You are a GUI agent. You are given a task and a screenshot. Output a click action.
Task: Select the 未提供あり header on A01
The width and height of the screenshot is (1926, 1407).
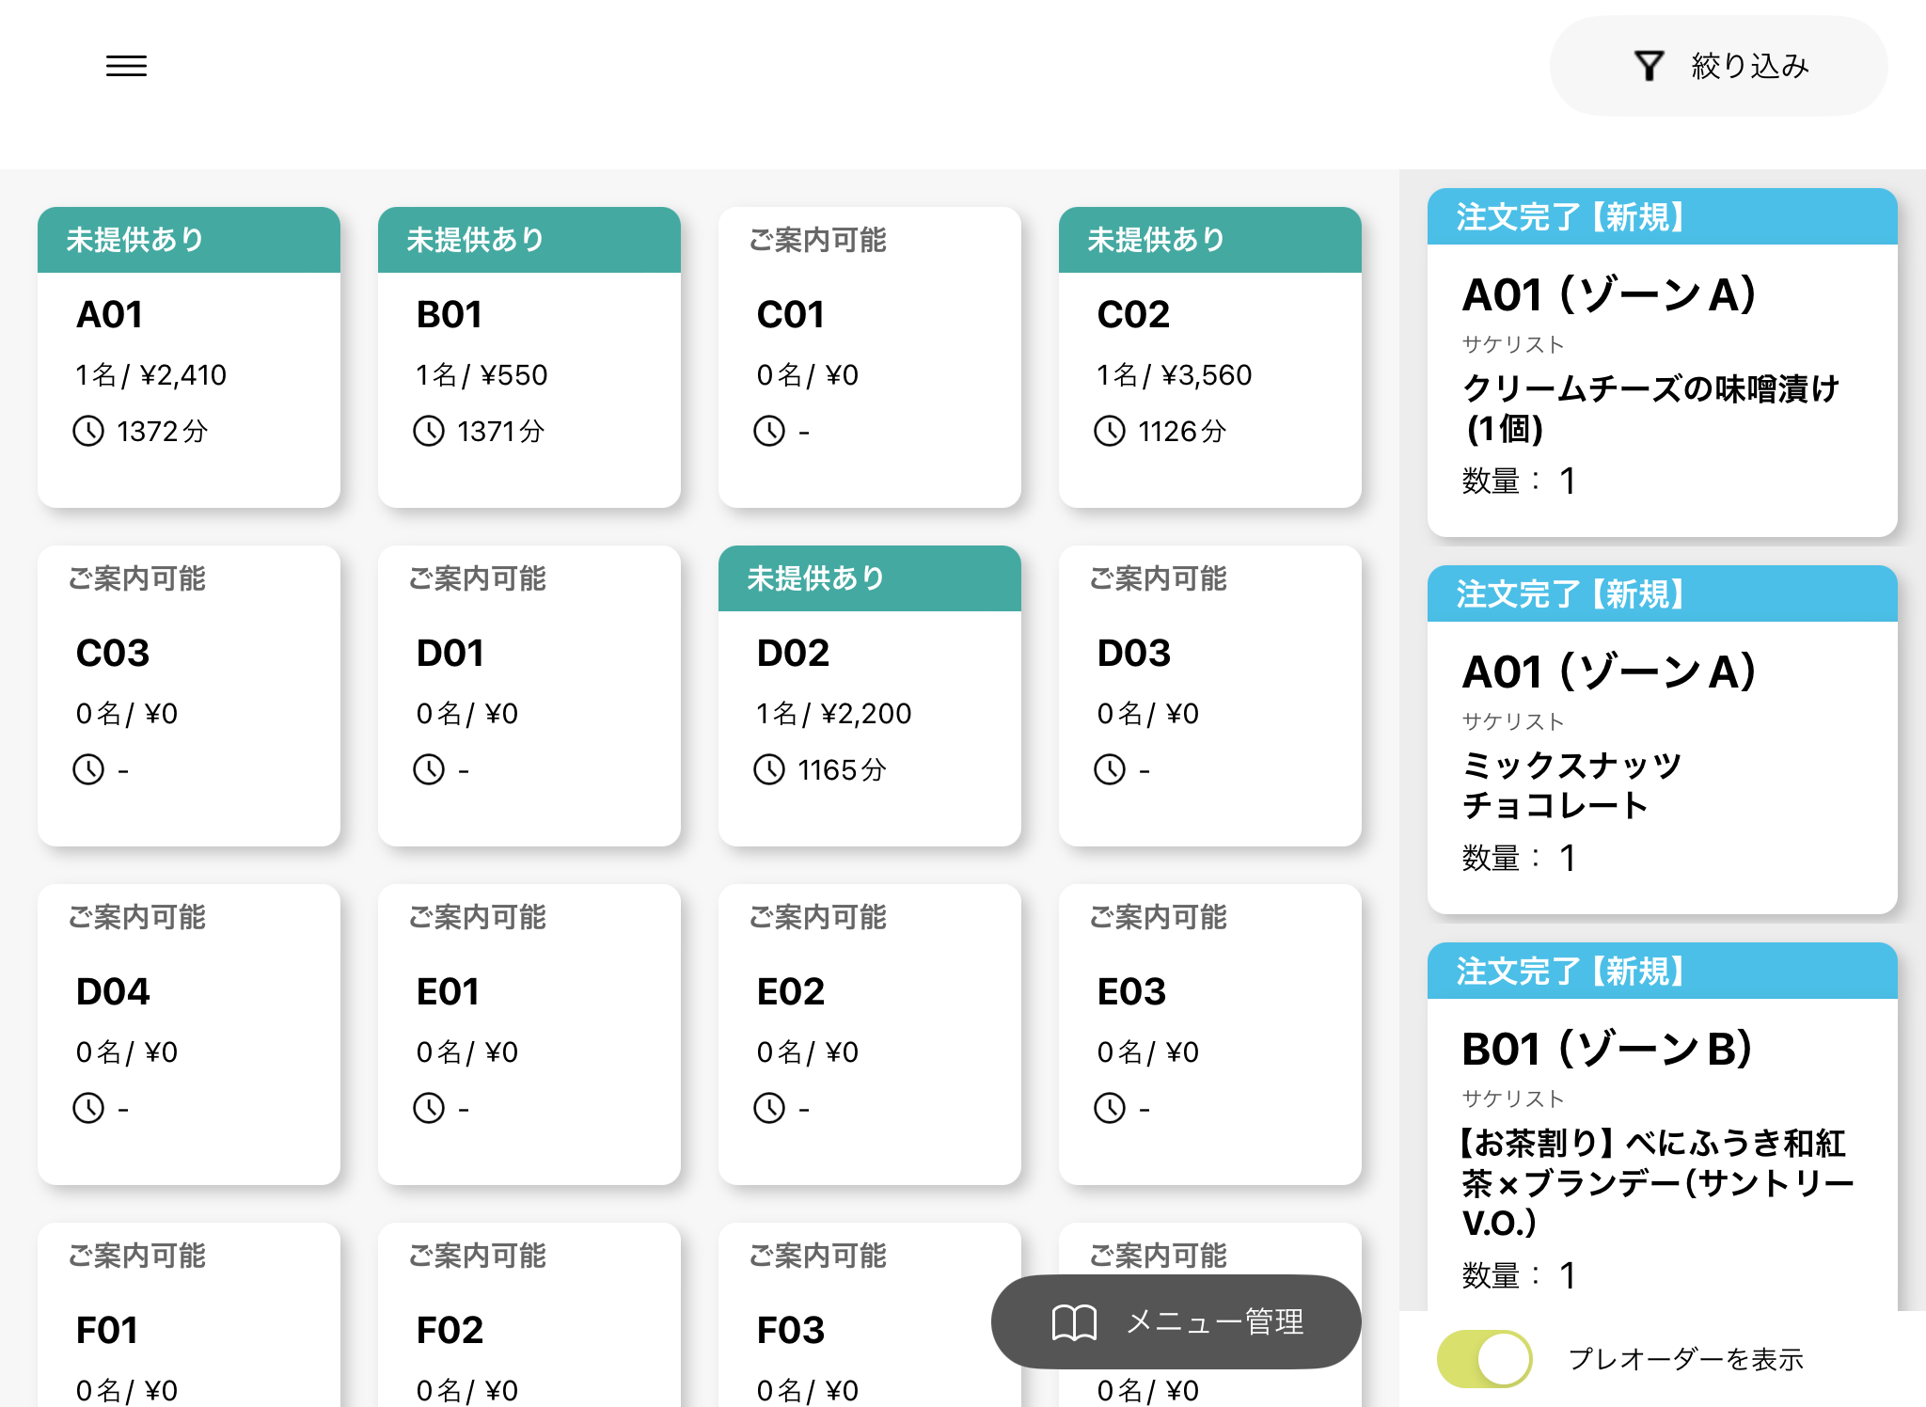(x=188, y=240)
